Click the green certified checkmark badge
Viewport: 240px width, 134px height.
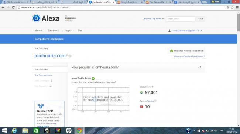[x=172, y=51]
